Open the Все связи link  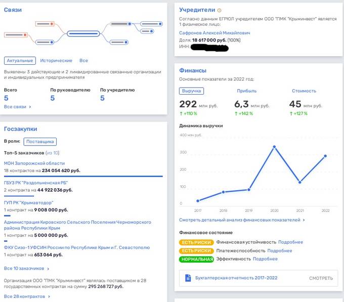tap(15, 107)
